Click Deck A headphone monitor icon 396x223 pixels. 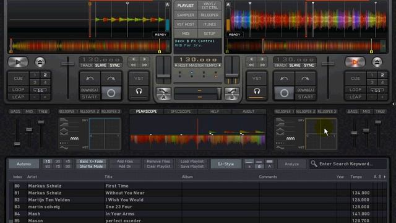coord(139,92)
